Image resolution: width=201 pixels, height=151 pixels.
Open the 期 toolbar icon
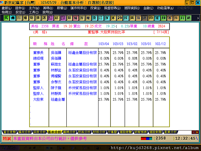click(x=31, y=18)
